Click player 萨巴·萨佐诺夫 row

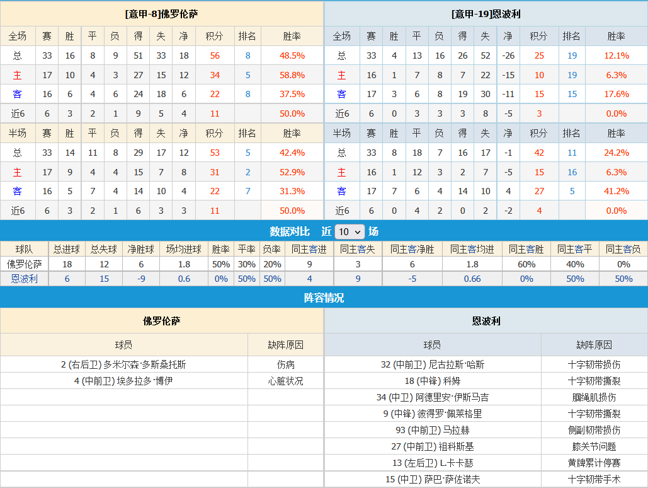[x=433, y=479]
